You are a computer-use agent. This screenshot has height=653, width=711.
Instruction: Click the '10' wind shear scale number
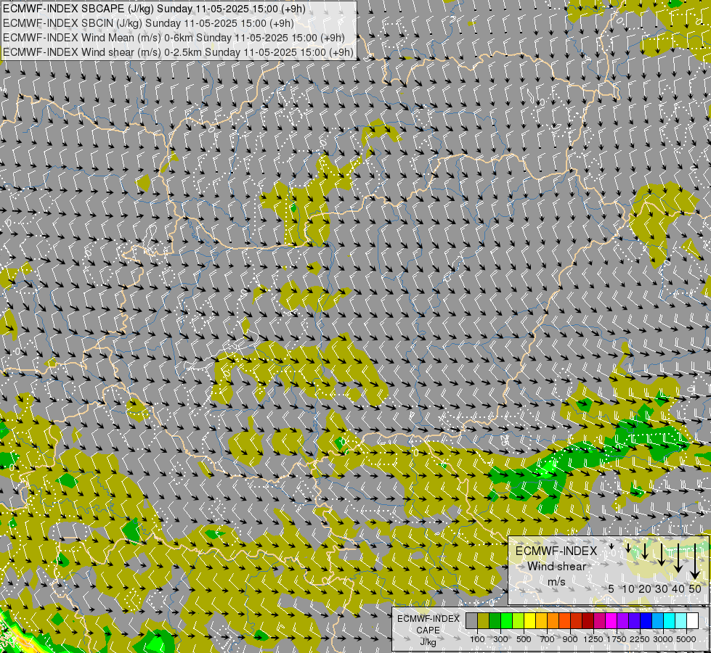[628, 588]
